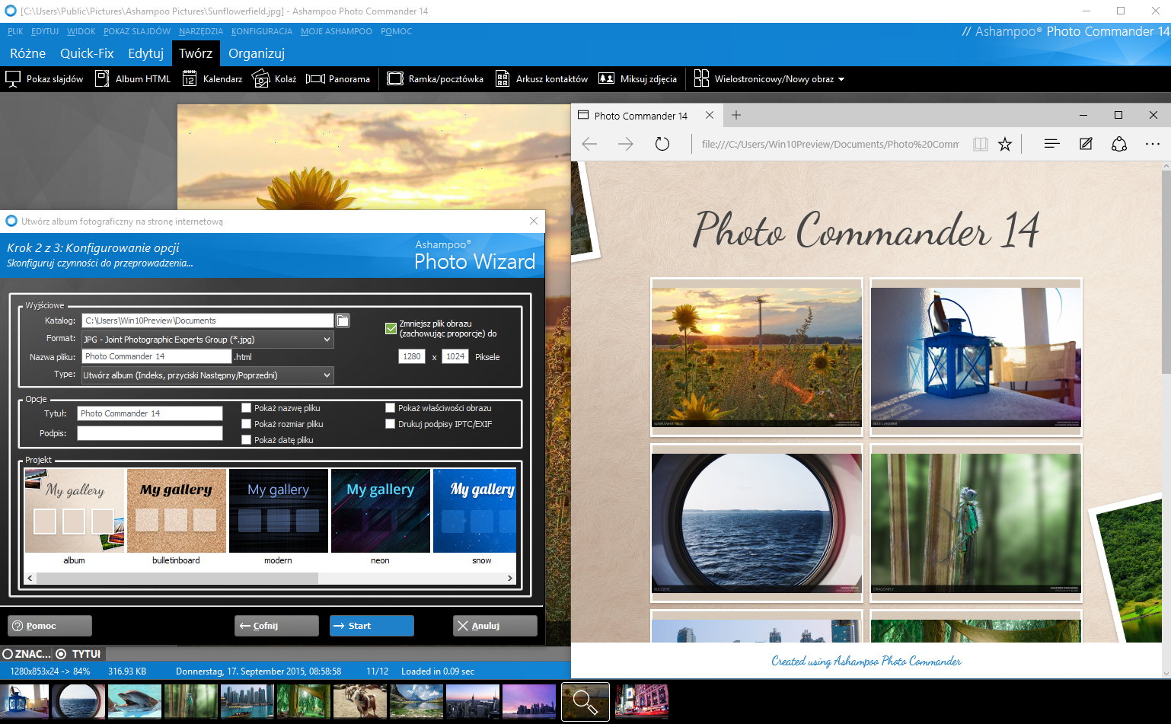
Task: Select the snow project template
Action: [x=474, y=518]
